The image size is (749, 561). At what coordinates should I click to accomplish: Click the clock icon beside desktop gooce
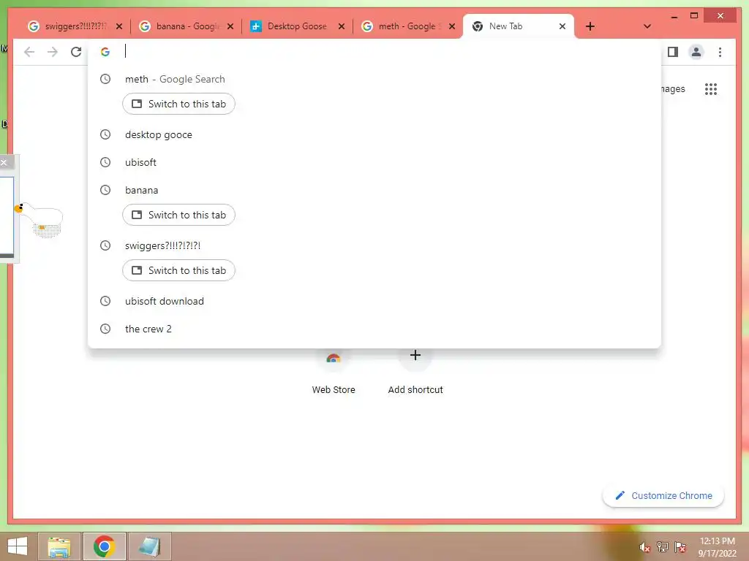click(105, 134)
